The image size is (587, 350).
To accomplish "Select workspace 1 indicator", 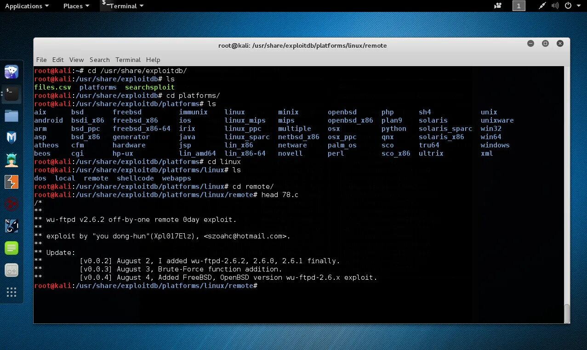I will (x=519, y=6).
